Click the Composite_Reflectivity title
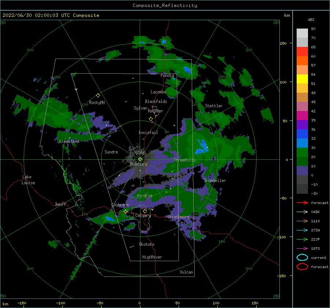 pos(165,5)
